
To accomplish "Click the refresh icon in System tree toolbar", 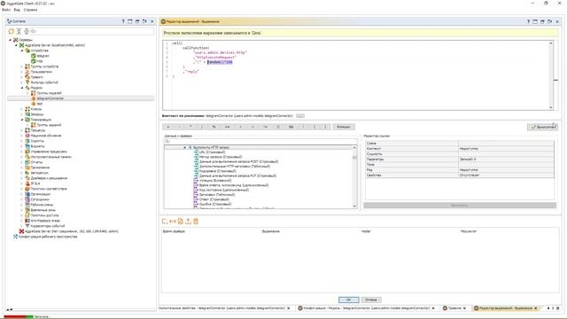I will (x=12, y=32).
